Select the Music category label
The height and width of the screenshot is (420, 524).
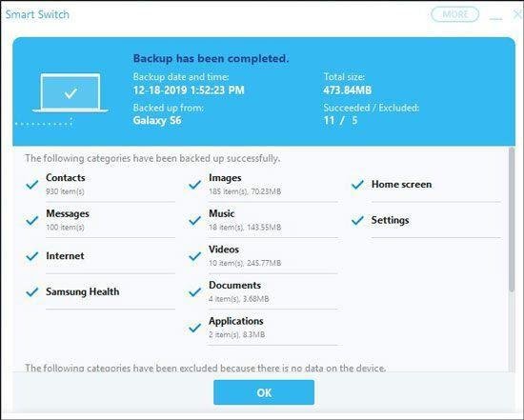[222, 213]
